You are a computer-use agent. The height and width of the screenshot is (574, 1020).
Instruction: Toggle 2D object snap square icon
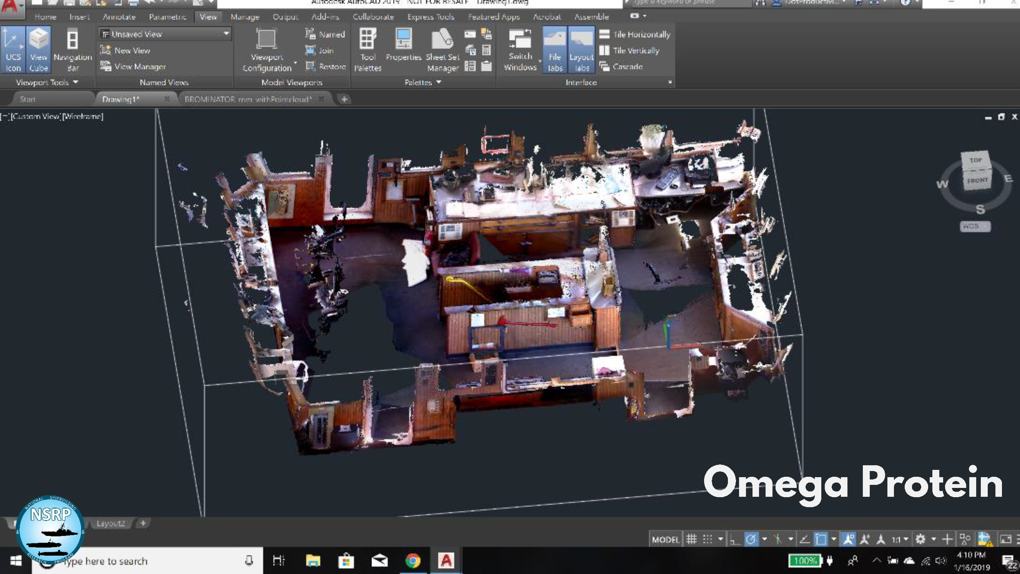pyautogui.click(x=820, y=539)
